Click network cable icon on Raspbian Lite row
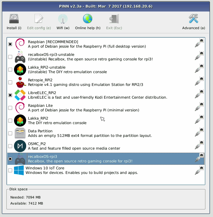 (199, 107)
